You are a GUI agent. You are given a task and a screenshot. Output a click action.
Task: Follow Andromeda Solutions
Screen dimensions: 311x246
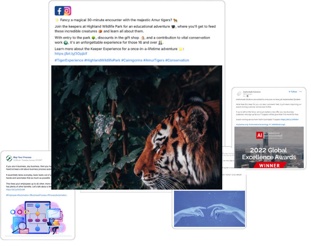coord(293,92)
